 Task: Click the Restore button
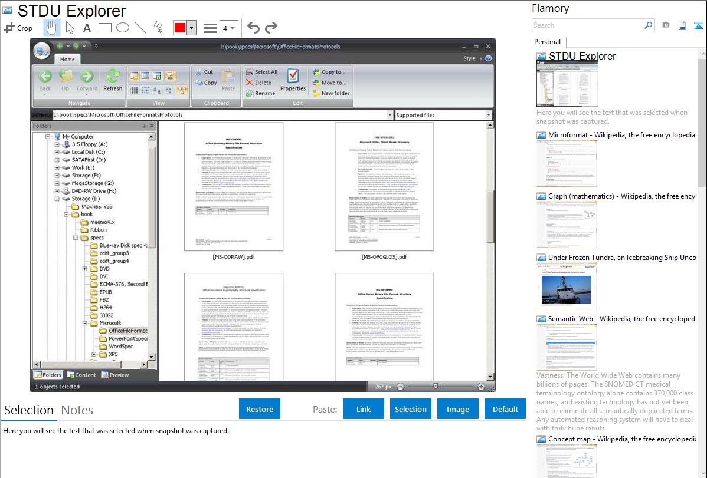tap(260, 409)
